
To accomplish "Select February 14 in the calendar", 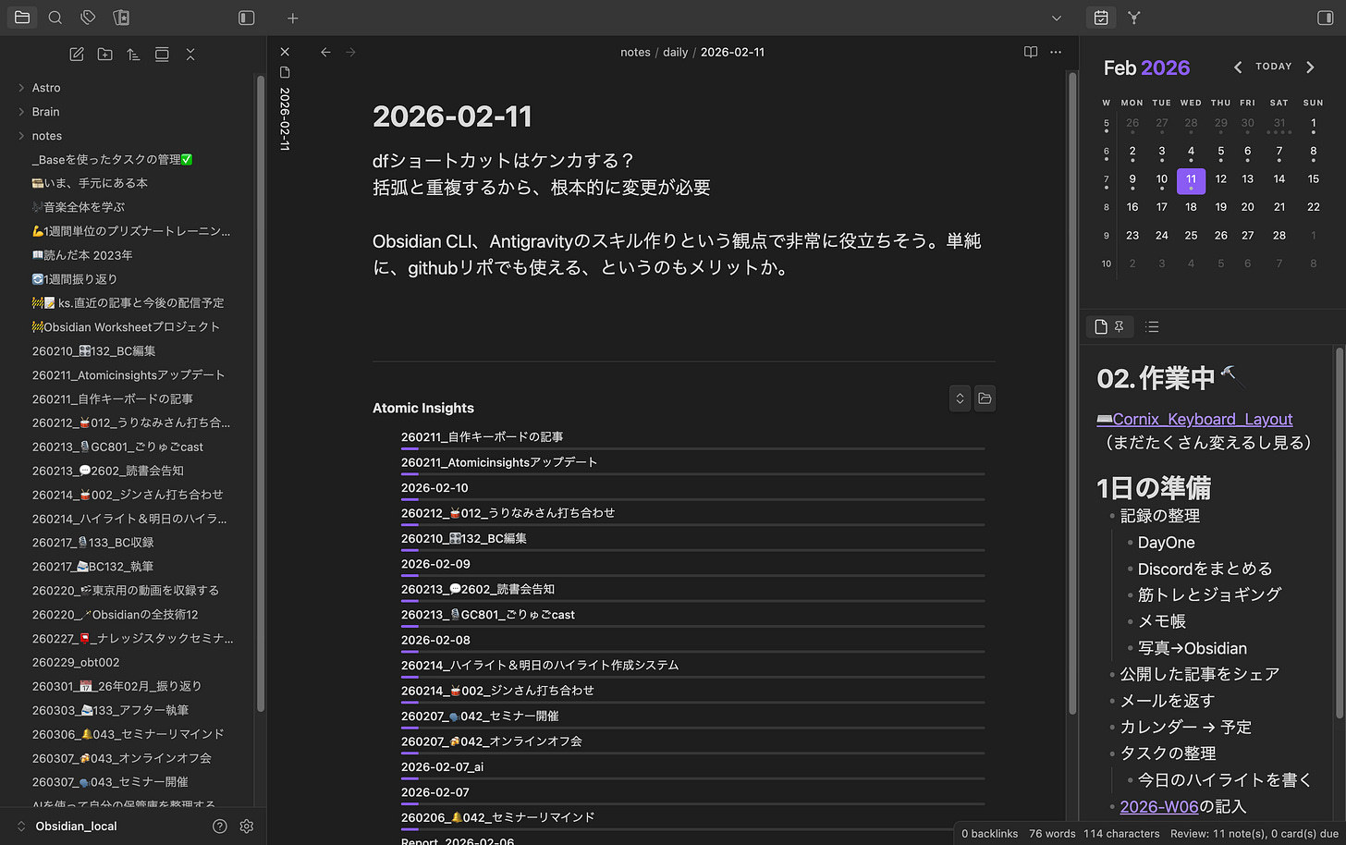I will tap(1279, 179).
